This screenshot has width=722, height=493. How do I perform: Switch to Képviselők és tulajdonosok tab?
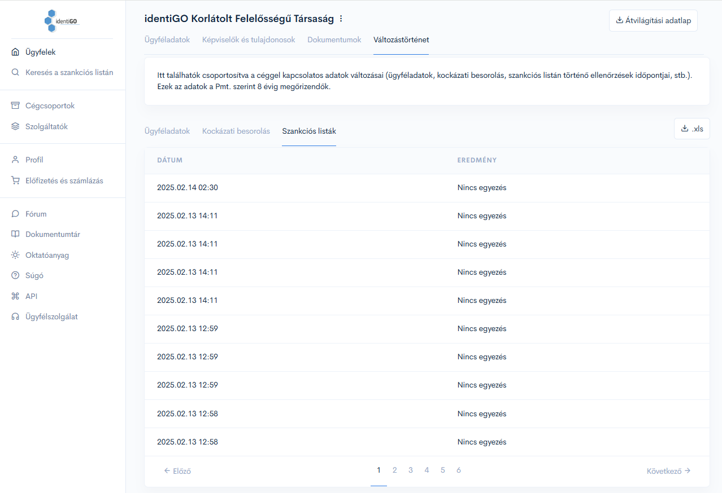[x=249, y=40]
